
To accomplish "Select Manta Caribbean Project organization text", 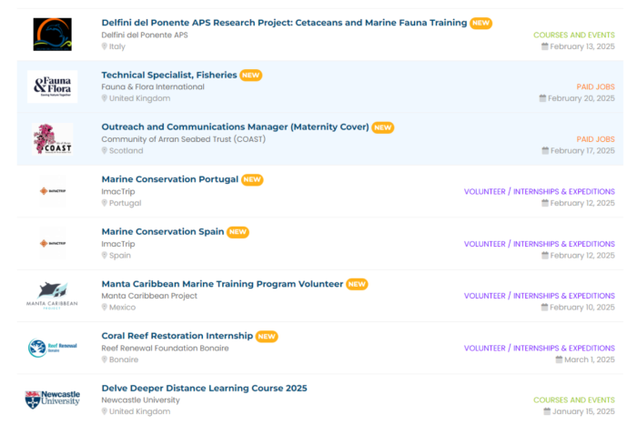I will click(x=149, y=296).
